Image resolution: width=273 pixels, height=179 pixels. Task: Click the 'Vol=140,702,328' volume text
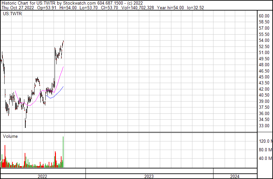[137, 8]
